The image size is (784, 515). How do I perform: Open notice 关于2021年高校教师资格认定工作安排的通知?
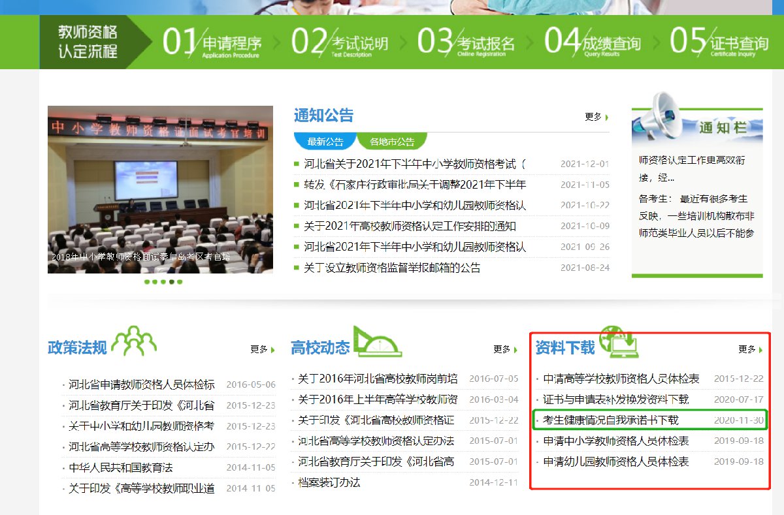[x=410, y=226]
